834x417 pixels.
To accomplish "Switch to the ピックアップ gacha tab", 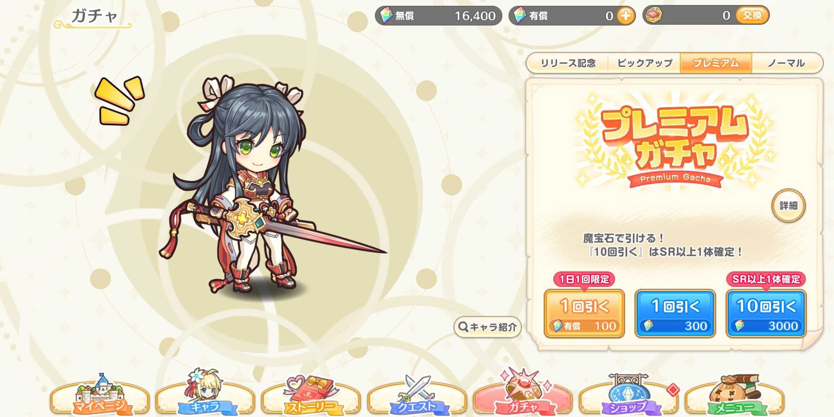I will pos(644,63).
